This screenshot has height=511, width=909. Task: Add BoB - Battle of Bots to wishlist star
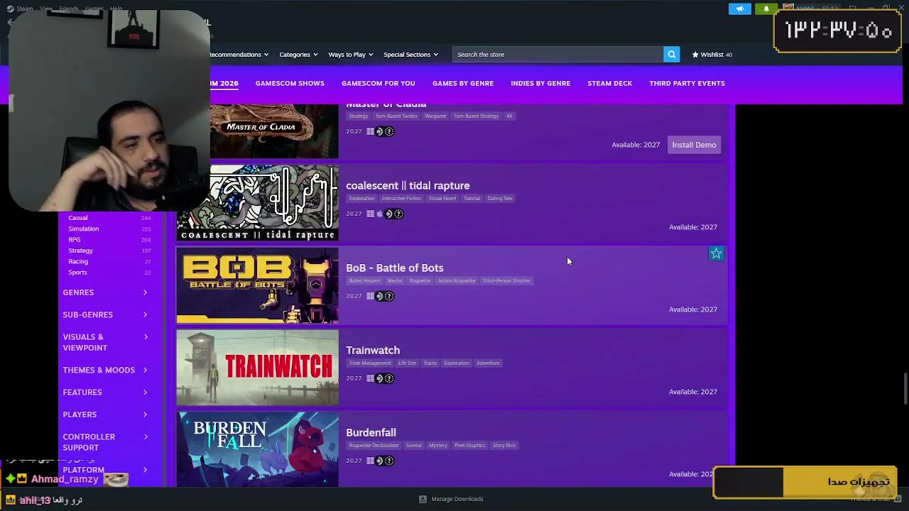click(716, 253)
